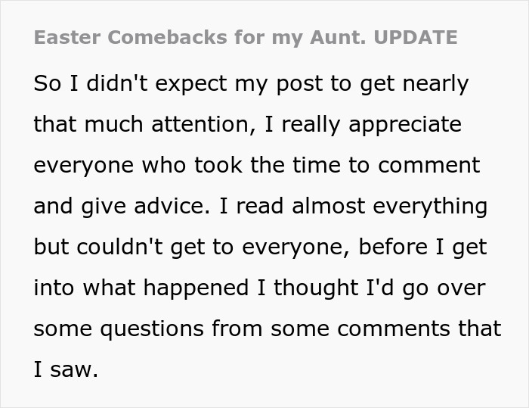Click the final words "I saw."
Screen dimensions: 529x408
pyautogui.click(x=66, y=369)
